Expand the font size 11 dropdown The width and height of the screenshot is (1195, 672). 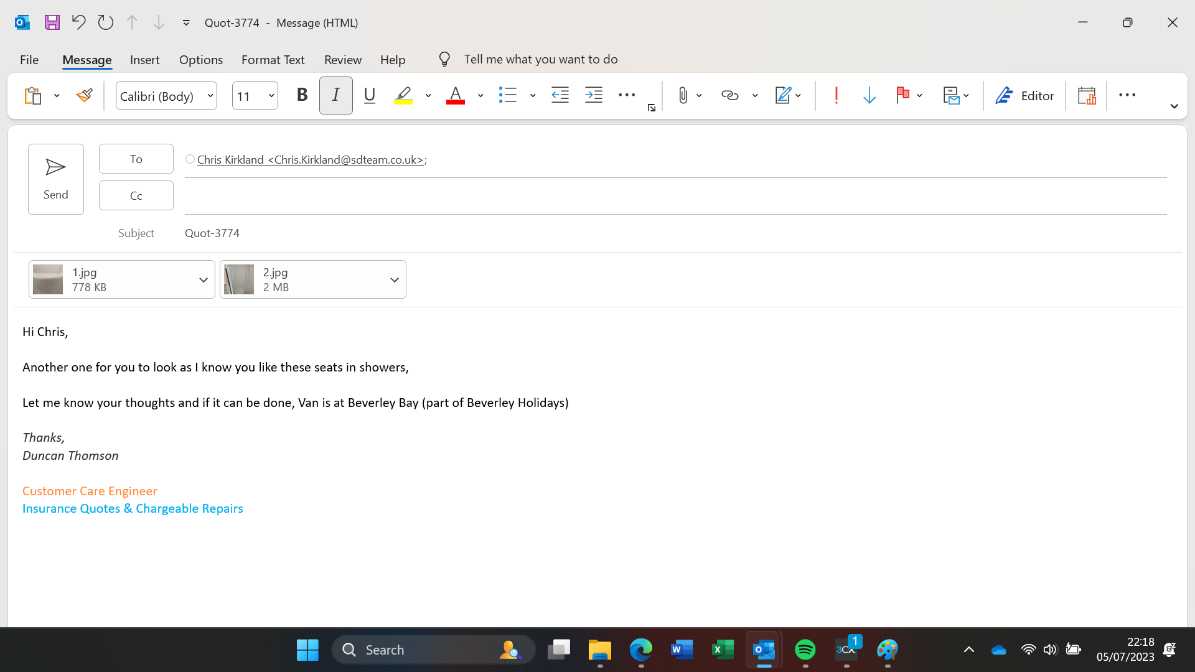click(x=271, y=96)
